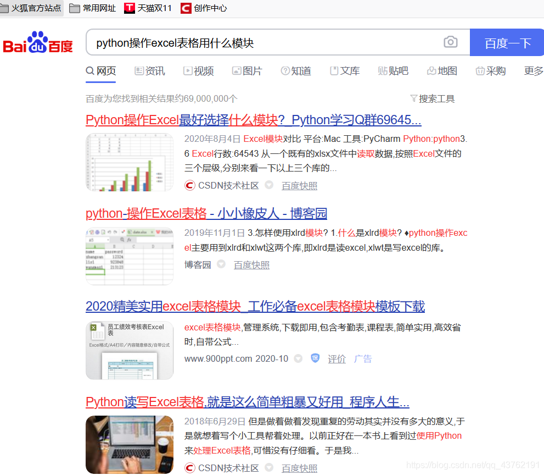The image size is (544, 475).
Task: Open 百度快照 for first CSDN result
Action: [299, 186]
